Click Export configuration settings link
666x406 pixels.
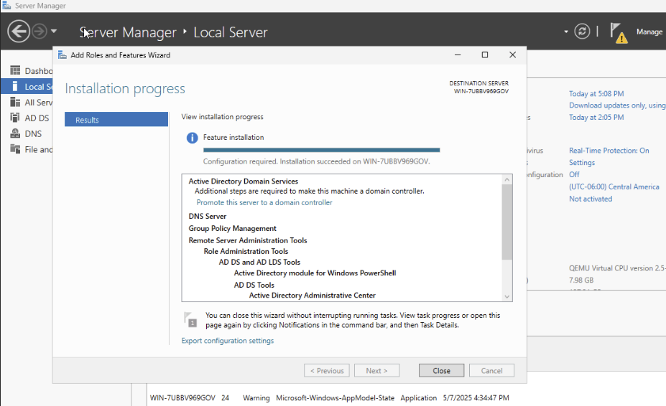[x=227, y=341]
